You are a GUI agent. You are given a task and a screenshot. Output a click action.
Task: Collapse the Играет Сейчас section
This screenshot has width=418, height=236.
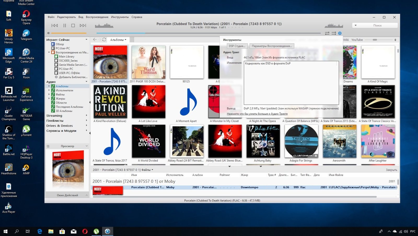click(x=86, y=40)
